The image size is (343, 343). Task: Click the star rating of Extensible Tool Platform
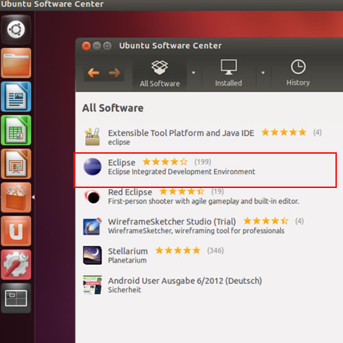(284, 132)
